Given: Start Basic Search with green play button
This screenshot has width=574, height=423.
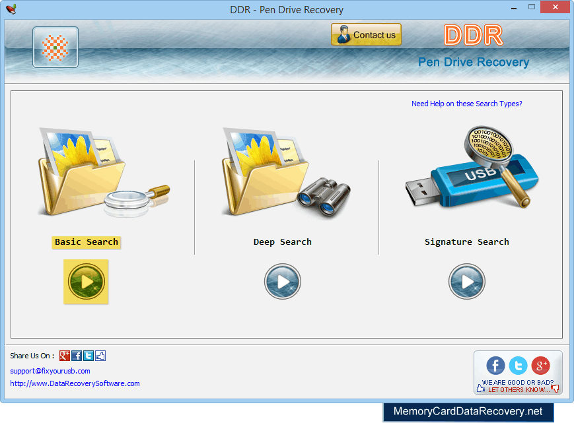Looking at the screenshot, I should (x=86, y=282).
